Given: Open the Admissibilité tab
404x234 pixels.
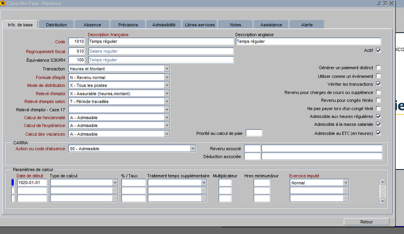Looking at the screenshot, I should (164, 25).
